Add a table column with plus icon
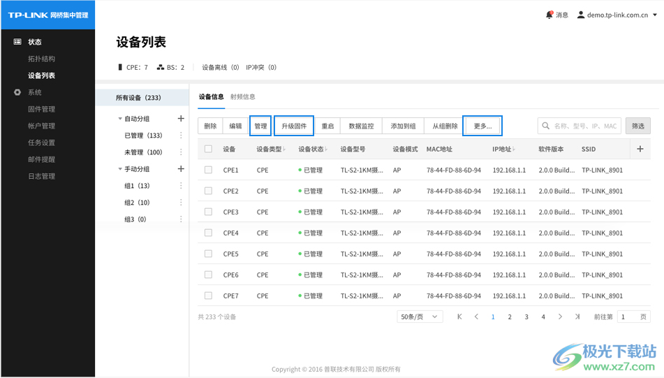Image resolution: width=664 pixels, height=378 pixels. coord(640,149)
